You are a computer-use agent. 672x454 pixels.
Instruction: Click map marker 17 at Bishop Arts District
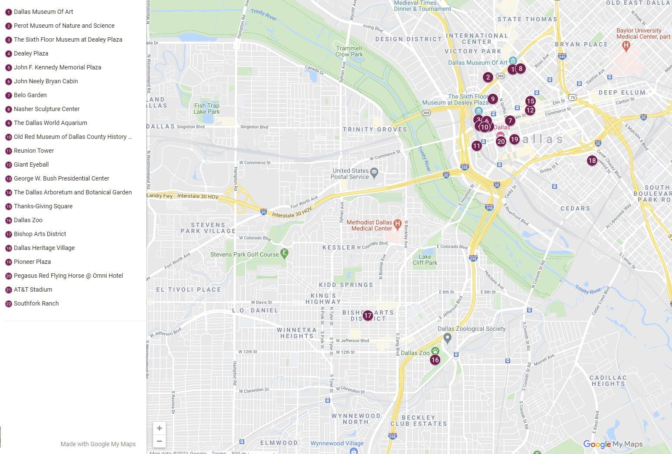[x=367, y=316]
